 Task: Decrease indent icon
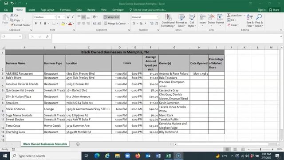pos(95,24)
